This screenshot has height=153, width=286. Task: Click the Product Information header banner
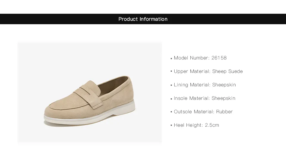point(143,19)
